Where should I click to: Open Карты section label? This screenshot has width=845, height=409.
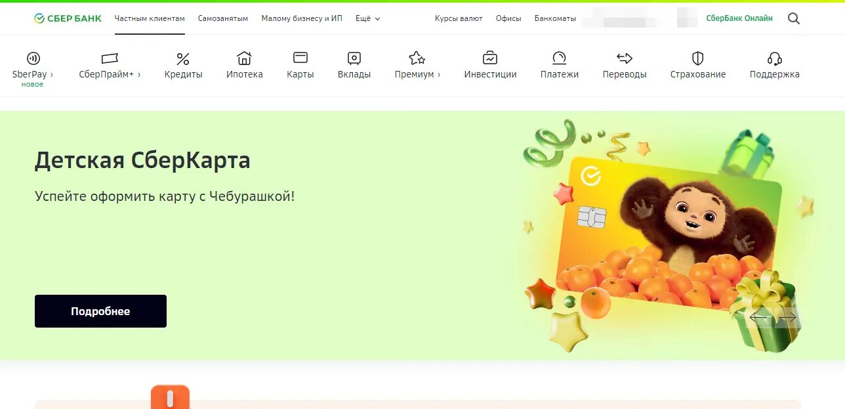click(300, 74)
